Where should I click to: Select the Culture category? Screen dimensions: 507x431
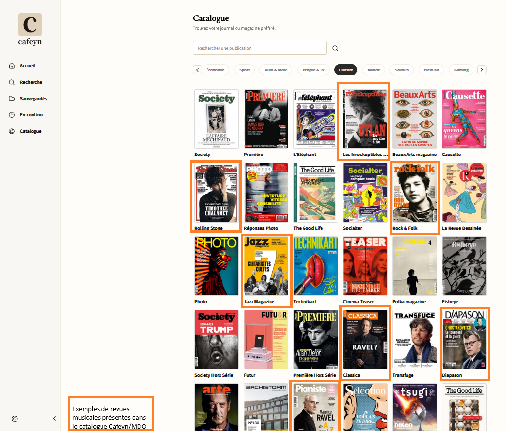coord(346,70)
